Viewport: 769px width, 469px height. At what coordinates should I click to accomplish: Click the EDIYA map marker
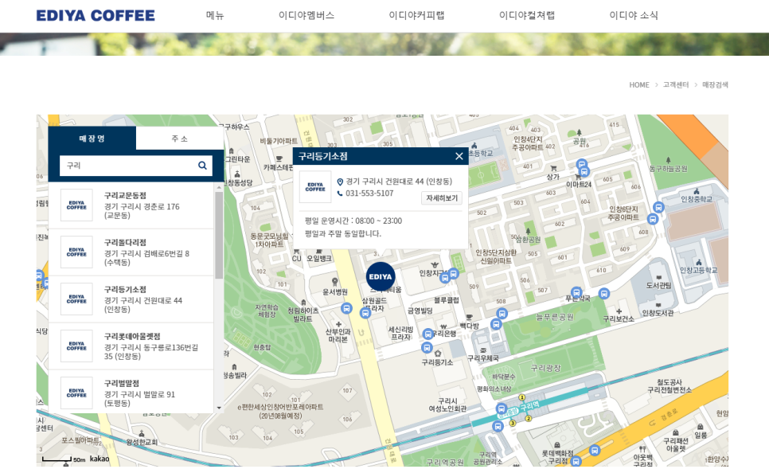click(x=381, y=276)
